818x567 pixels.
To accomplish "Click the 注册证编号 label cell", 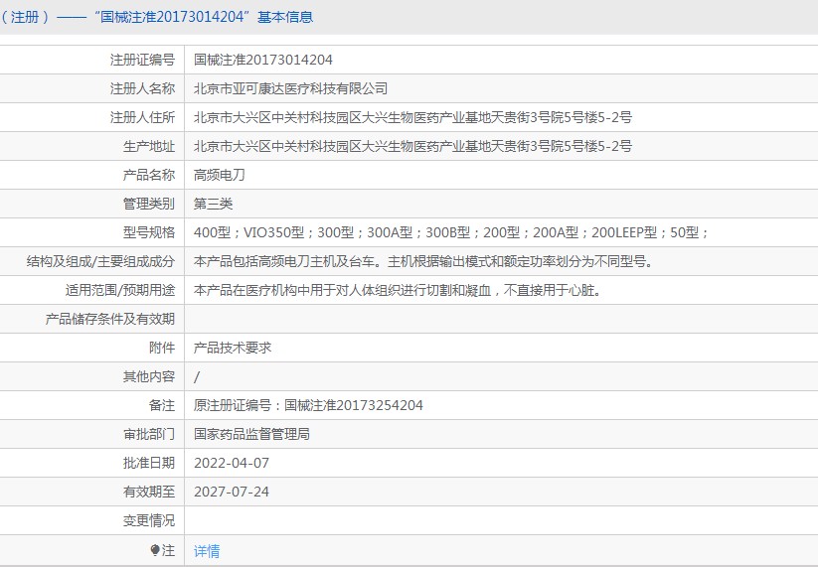I will coord(142,60).
